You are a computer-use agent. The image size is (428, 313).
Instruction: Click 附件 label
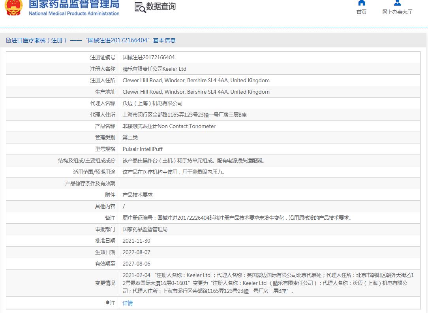coord(110,195)
